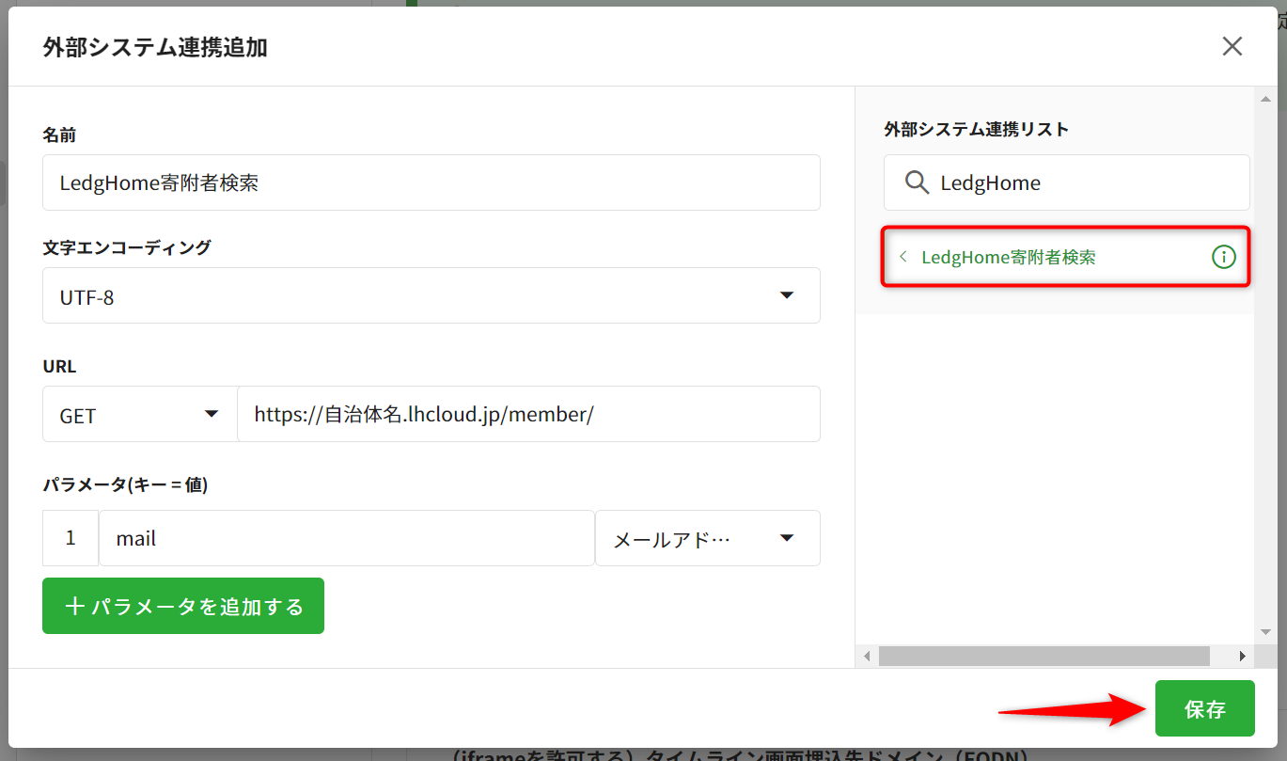Click the horizontal scrollbar thumb
Screen dimensions: 1287x761
(1044, 656)
